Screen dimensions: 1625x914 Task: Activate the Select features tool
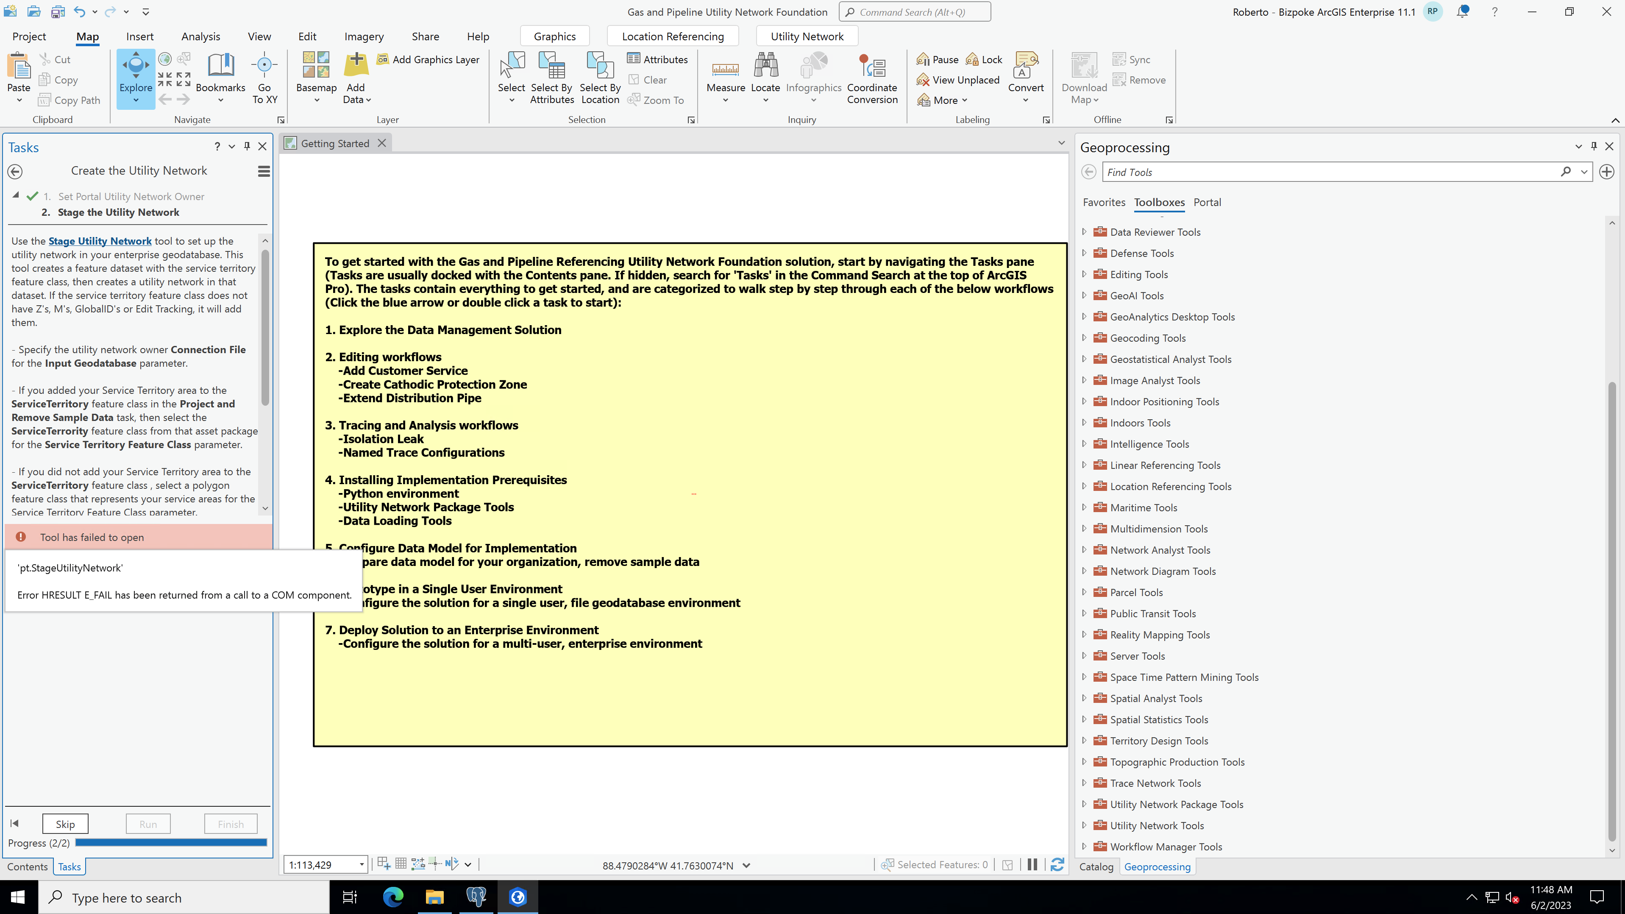(511, 78)
